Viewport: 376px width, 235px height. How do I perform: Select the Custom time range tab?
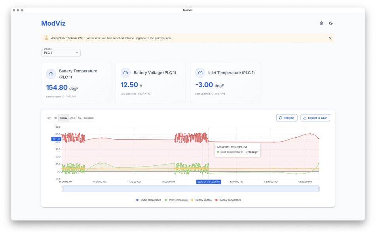[x=89, y=118]
